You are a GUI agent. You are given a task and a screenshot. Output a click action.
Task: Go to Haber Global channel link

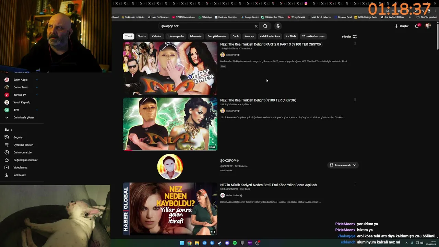coord(233,196)
